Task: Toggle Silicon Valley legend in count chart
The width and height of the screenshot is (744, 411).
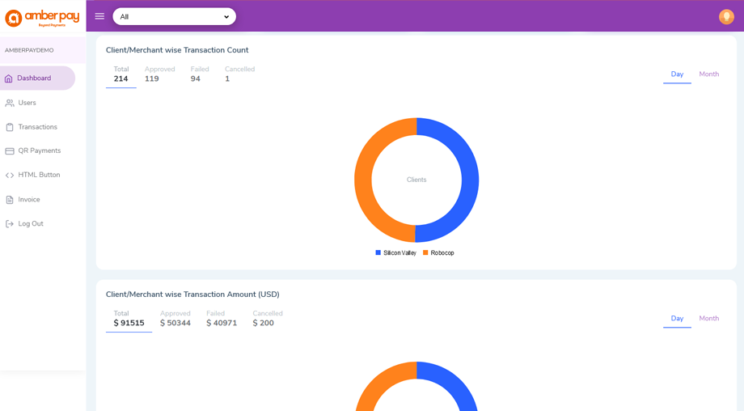Action: (x=395, y=253)
